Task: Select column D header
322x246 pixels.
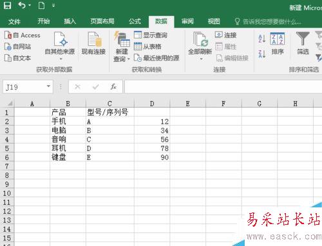Action: (x=152, y=104)
